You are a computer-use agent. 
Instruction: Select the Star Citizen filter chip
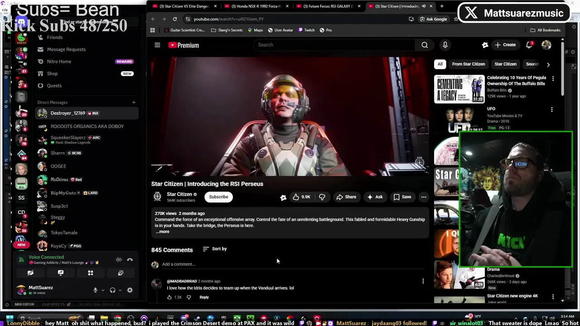coord(505,64)
